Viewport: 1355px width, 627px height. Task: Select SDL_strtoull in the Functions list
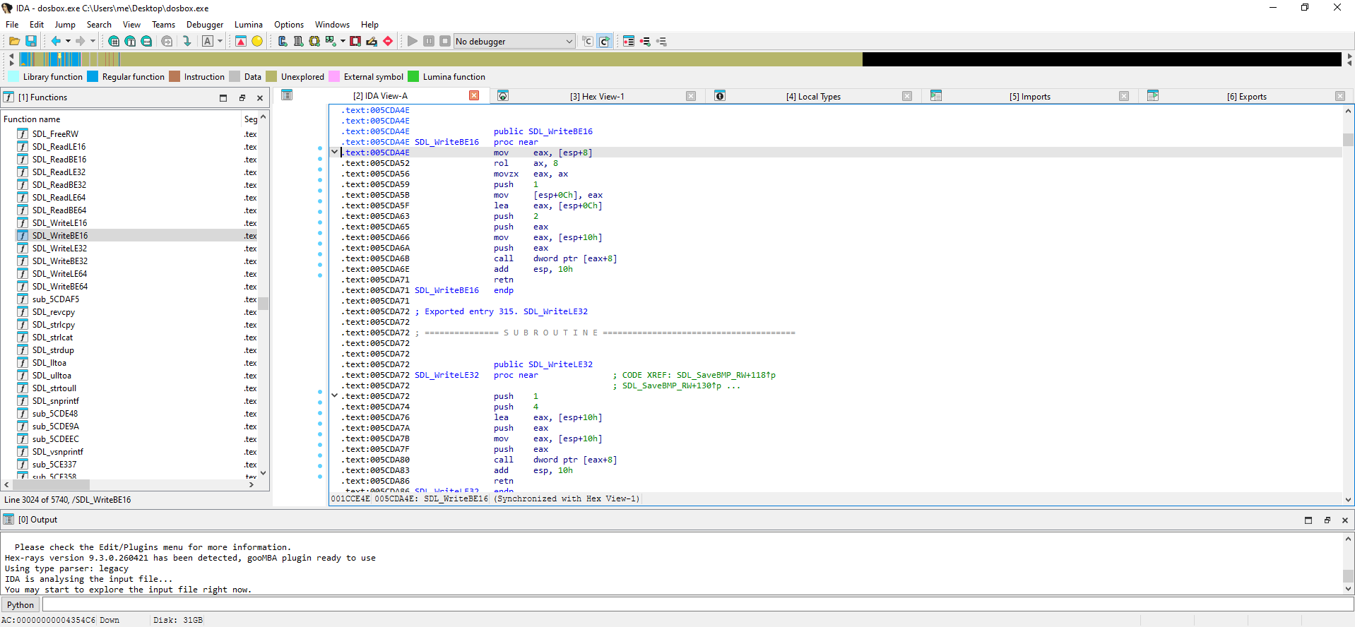tap(54, 388)
